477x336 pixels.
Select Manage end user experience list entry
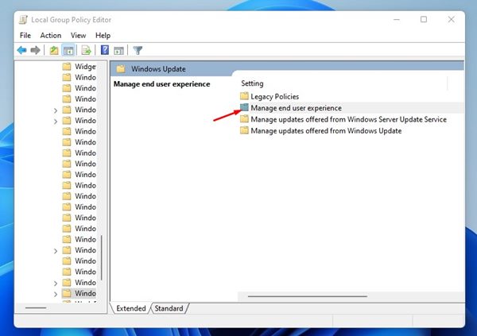coord(296,108)
